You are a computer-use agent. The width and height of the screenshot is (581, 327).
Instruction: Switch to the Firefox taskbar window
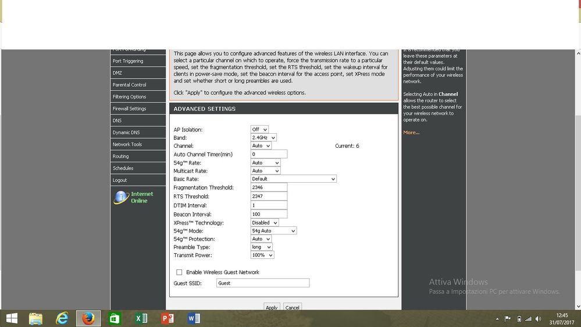[x=88, y=318]
